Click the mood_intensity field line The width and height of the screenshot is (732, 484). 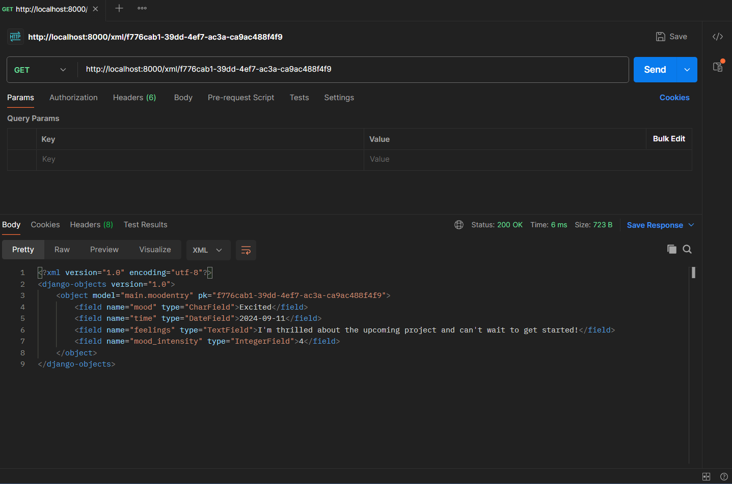click(x=207, y=341)
